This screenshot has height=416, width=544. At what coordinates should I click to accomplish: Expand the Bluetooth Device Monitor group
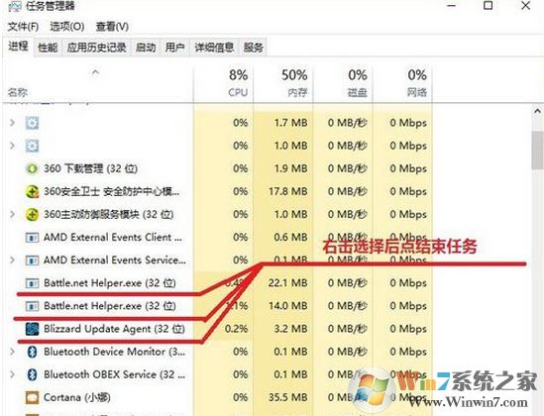12,352
